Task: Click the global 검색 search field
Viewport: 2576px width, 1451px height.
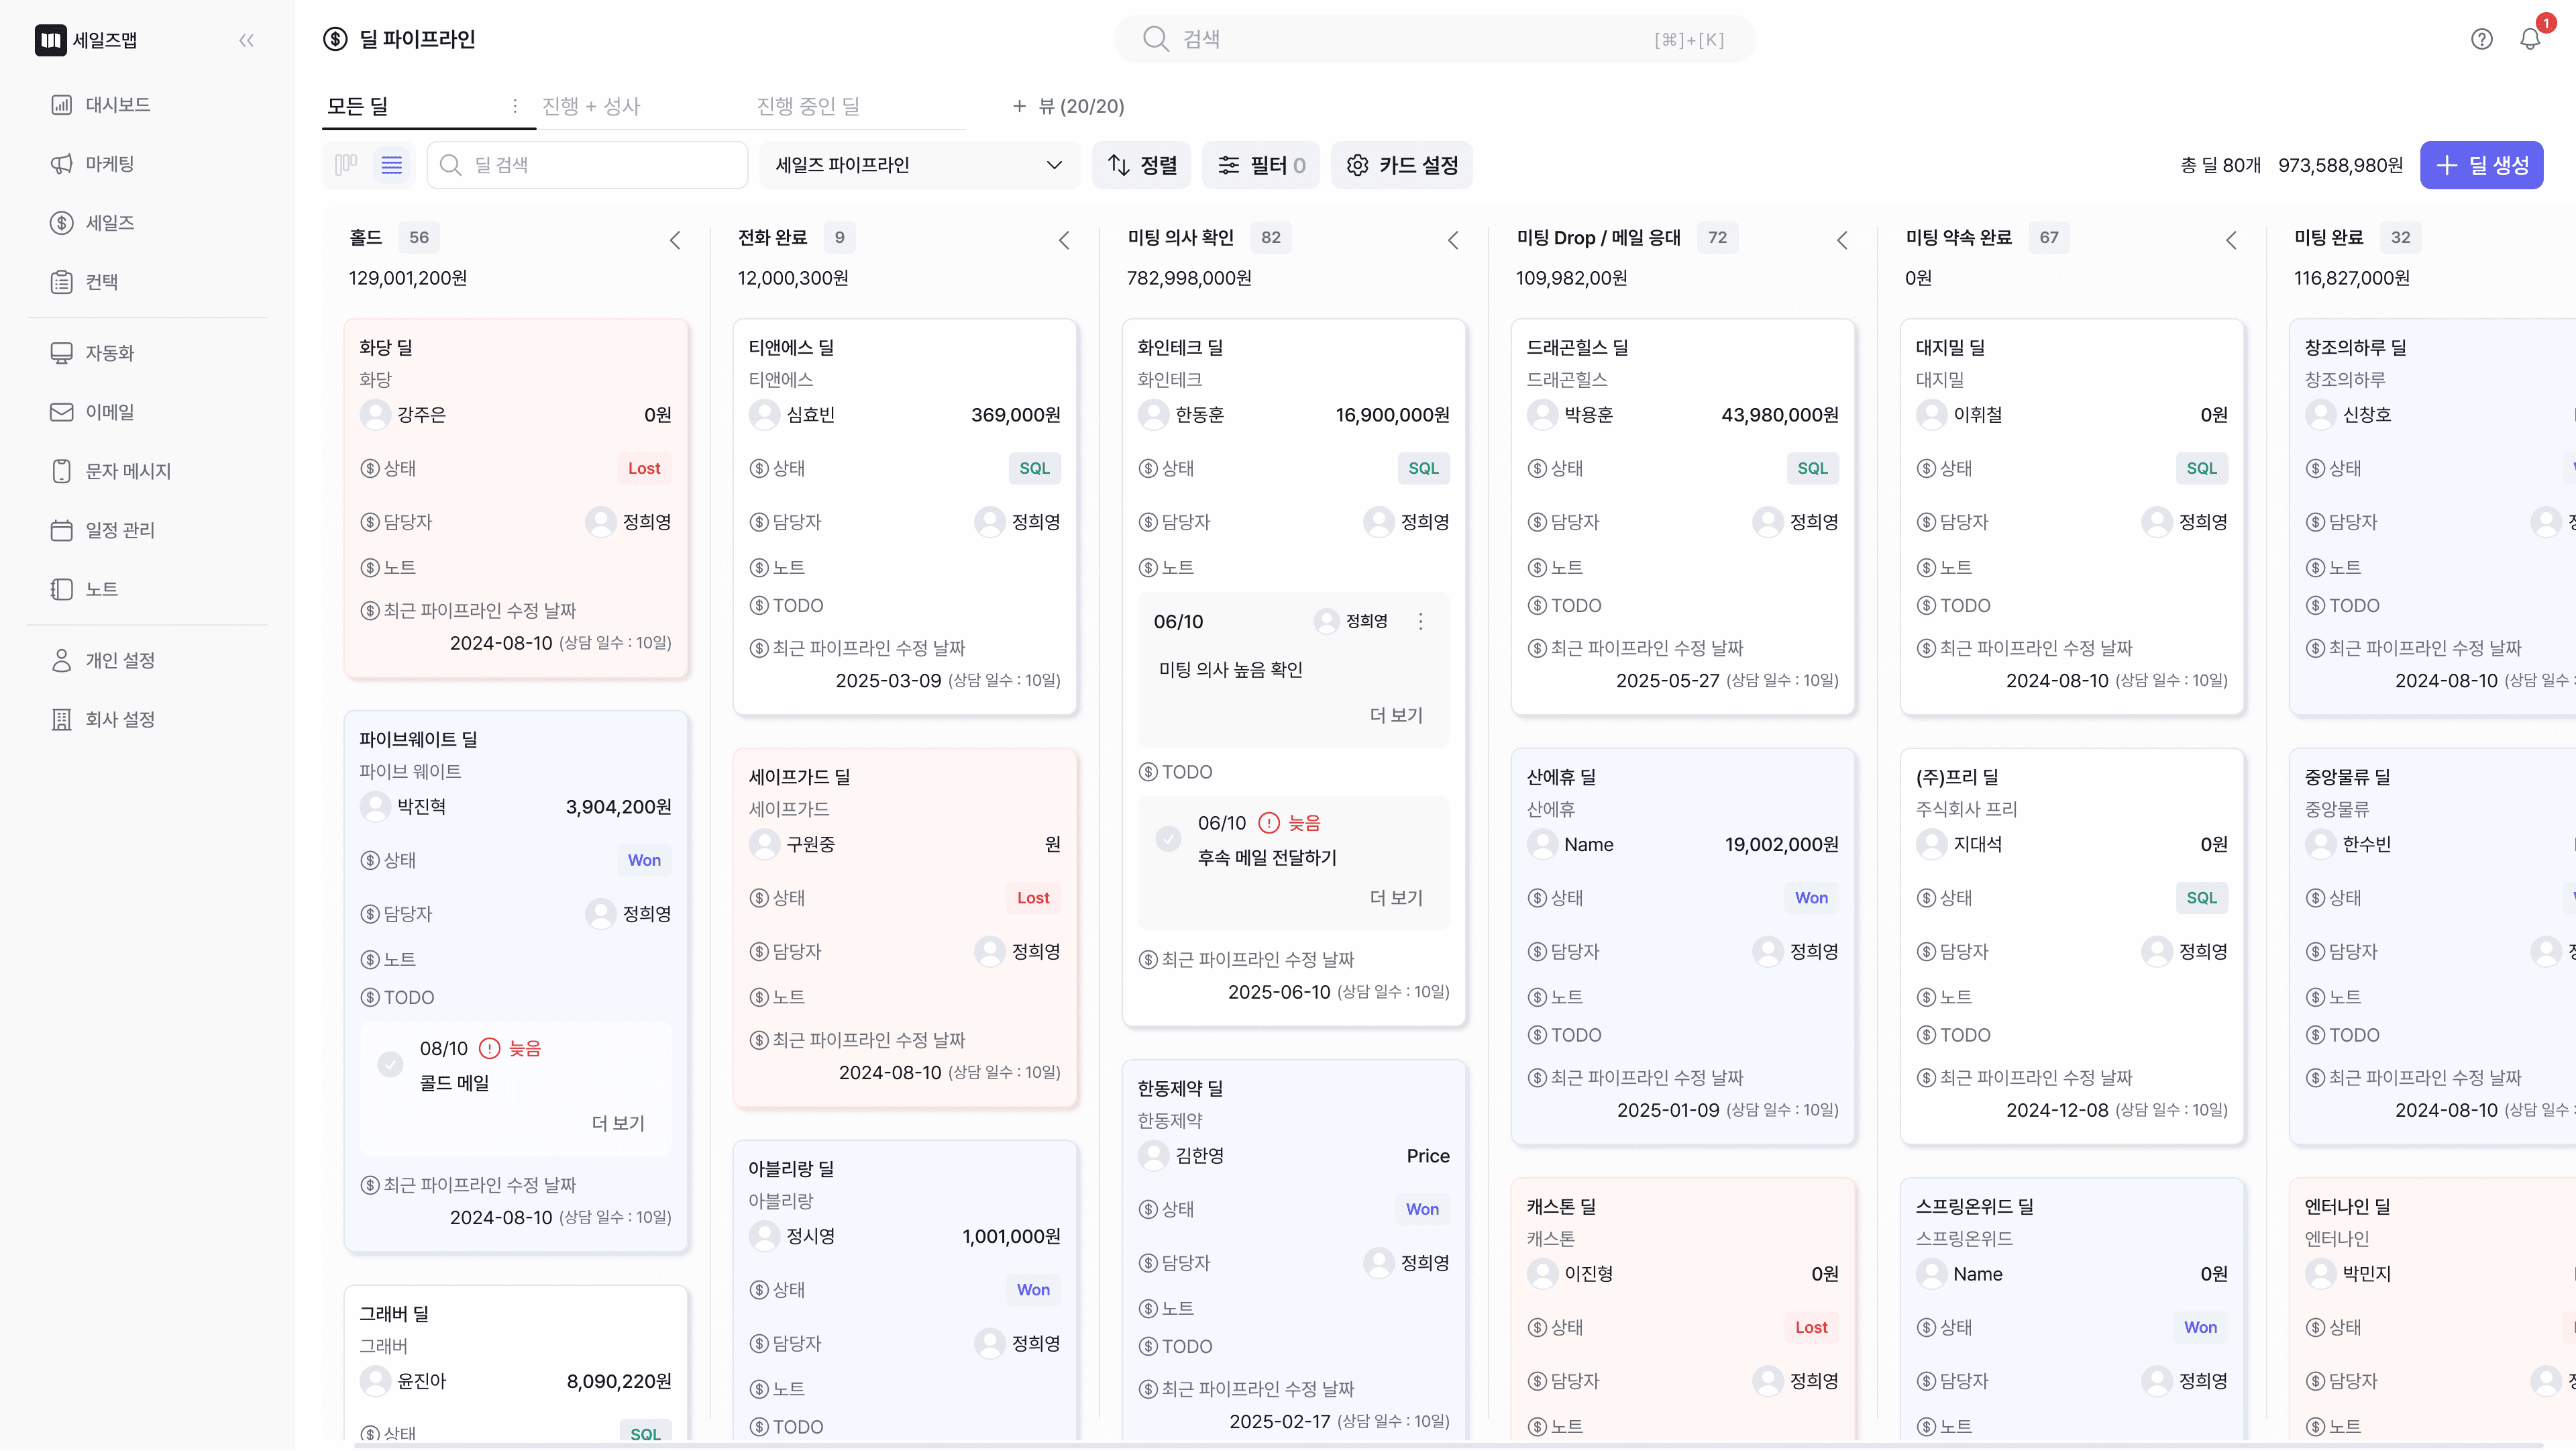Action: (x=1434, y=39)
